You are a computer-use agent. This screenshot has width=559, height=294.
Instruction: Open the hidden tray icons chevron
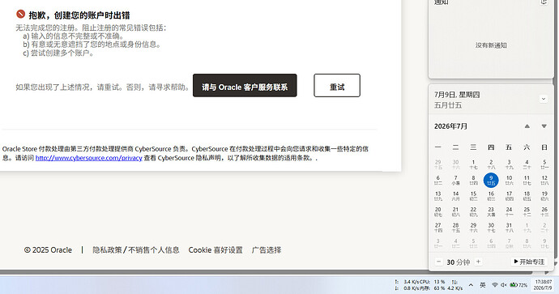[x=471, y=285]
